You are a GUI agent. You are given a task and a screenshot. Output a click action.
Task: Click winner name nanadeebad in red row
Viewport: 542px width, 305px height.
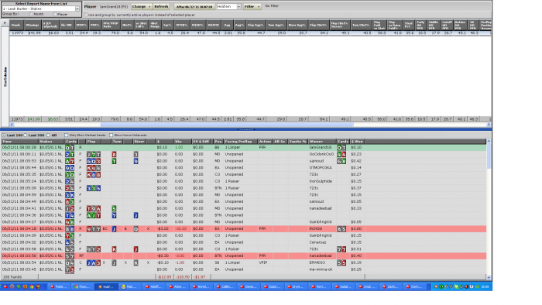pyautogui.click(x=321, y=256)
